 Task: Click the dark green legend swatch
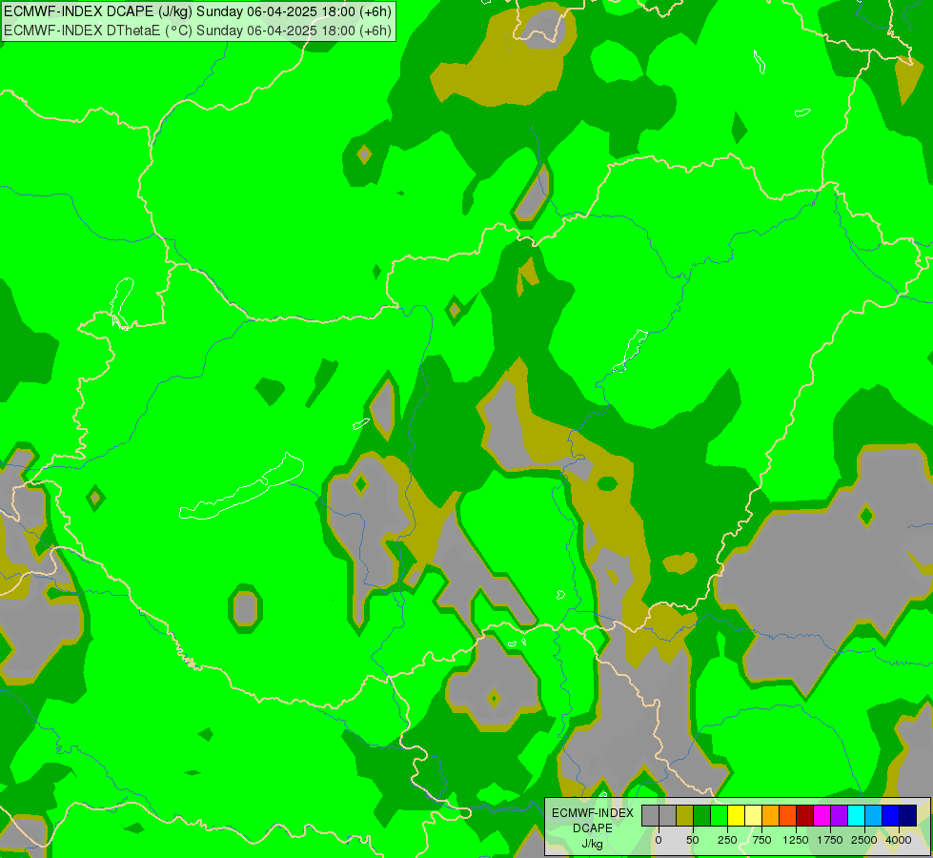(x=702, y=815)
